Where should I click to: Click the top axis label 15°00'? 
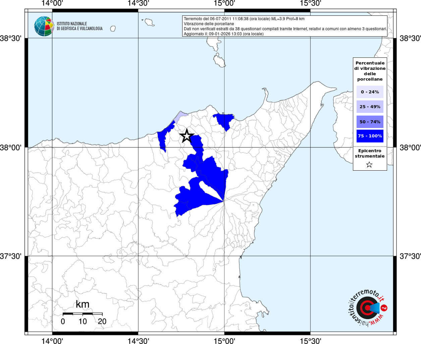coord(224,3)
